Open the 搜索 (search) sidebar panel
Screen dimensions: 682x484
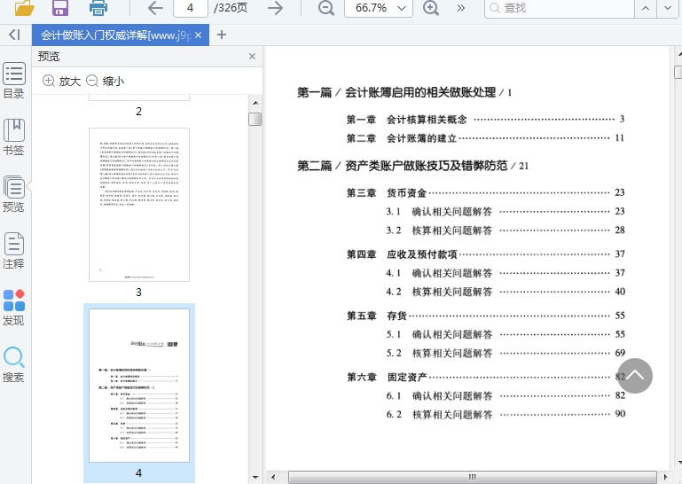13,364
